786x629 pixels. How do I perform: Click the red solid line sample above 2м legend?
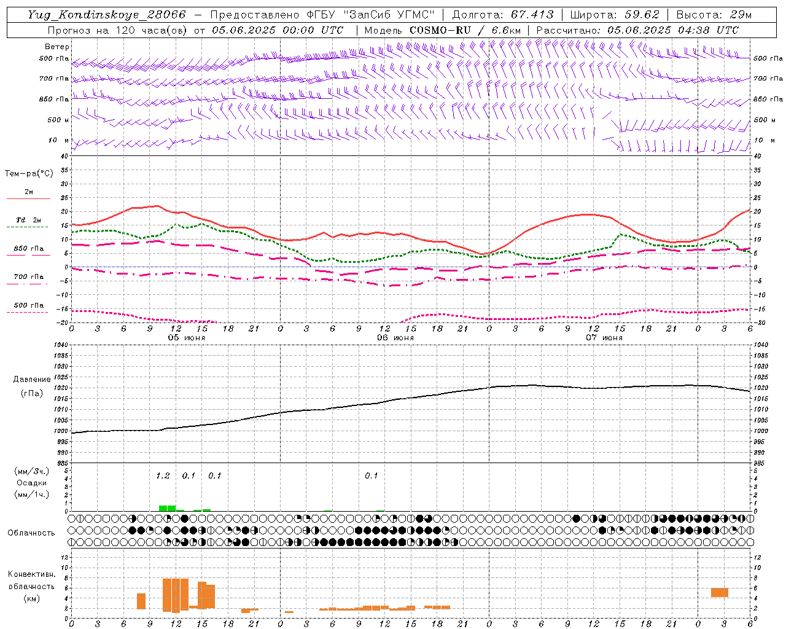click(x=28, y=199)
